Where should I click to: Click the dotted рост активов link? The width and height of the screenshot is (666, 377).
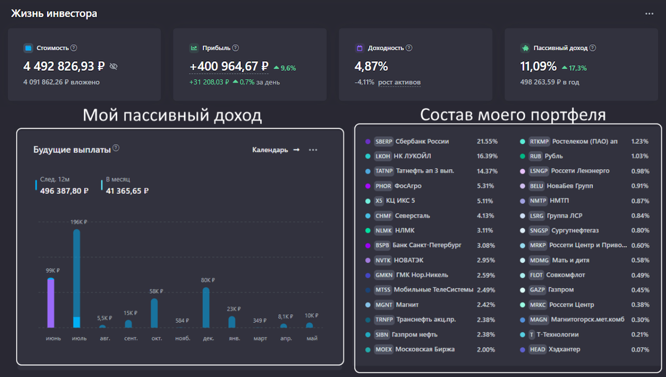[x=400, y=83]
